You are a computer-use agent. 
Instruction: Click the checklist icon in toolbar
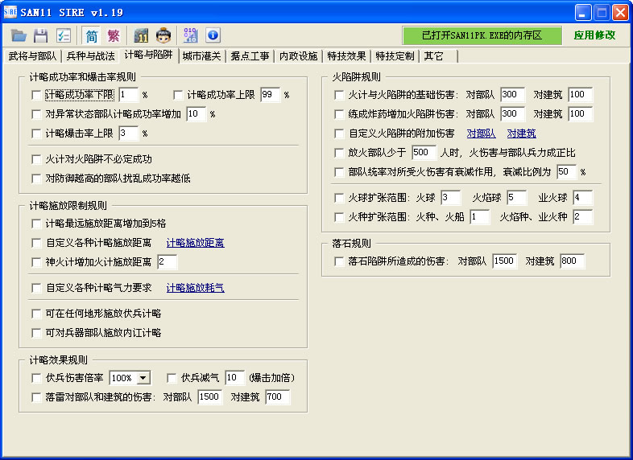(64, 35)
